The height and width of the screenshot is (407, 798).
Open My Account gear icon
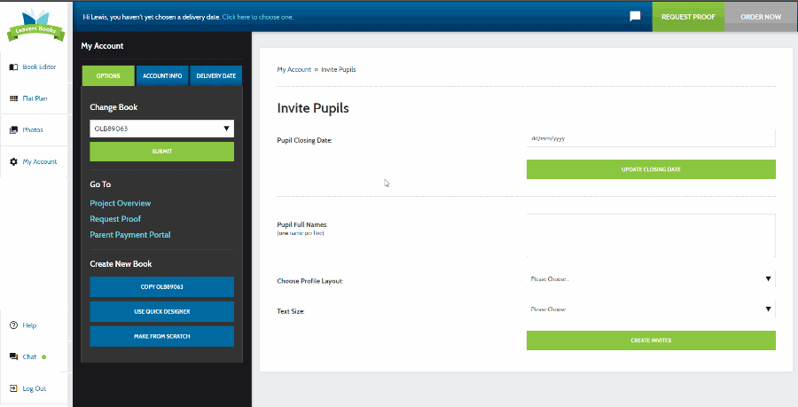click(x=14, y=161)
